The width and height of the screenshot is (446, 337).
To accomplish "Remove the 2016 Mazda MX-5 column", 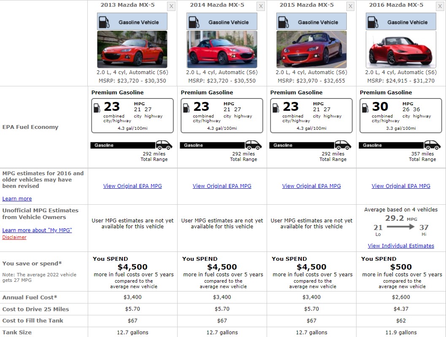I will point(440,6).
